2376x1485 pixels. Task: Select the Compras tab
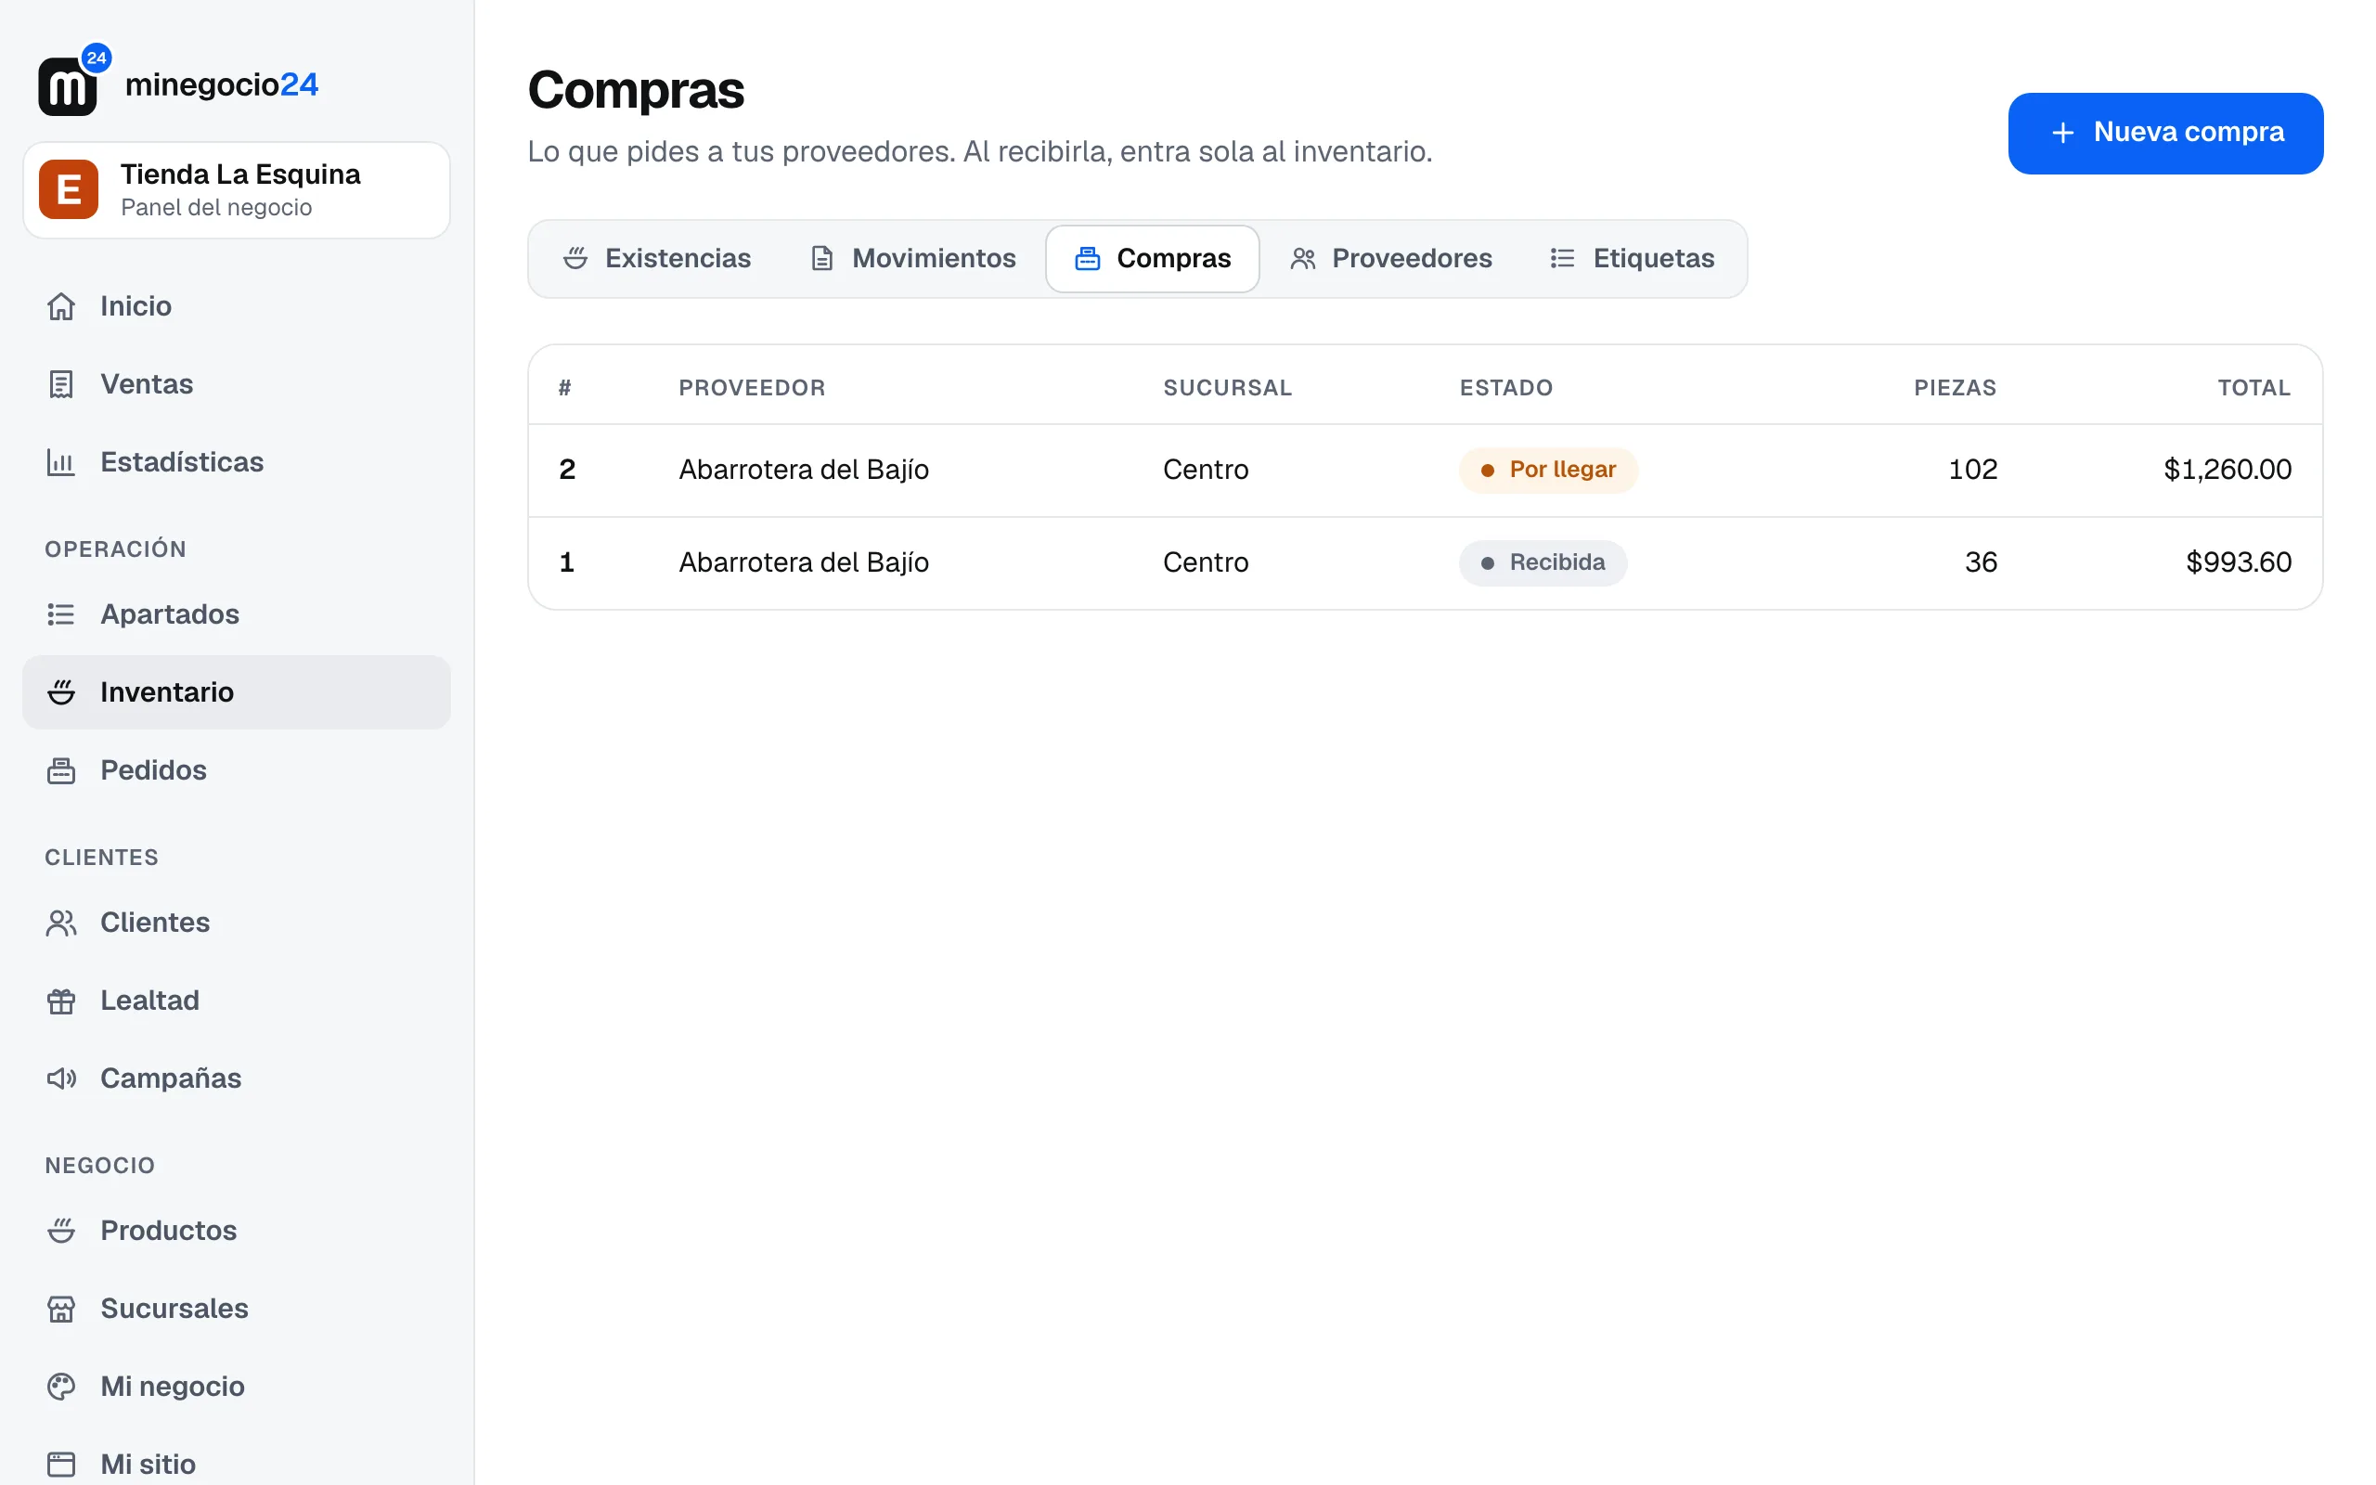click(x=1153, y=258)
